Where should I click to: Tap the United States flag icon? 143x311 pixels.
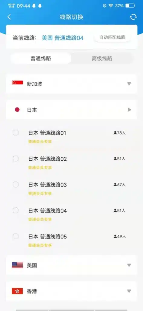17,265
